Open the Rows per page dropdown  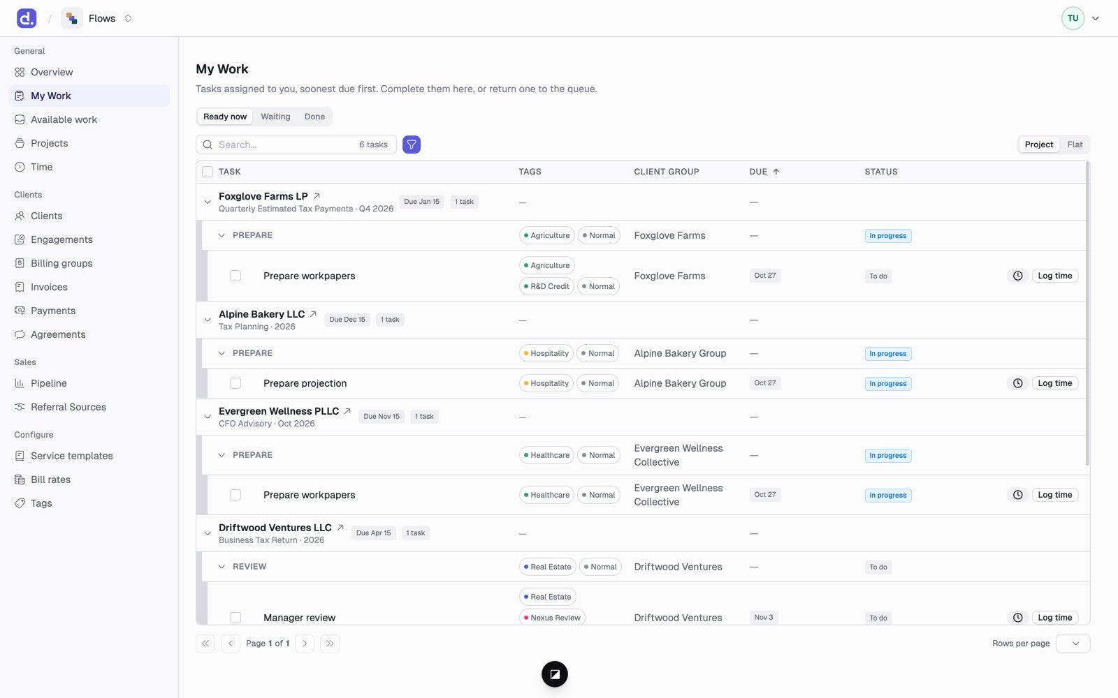click(x=1073, y=644)
